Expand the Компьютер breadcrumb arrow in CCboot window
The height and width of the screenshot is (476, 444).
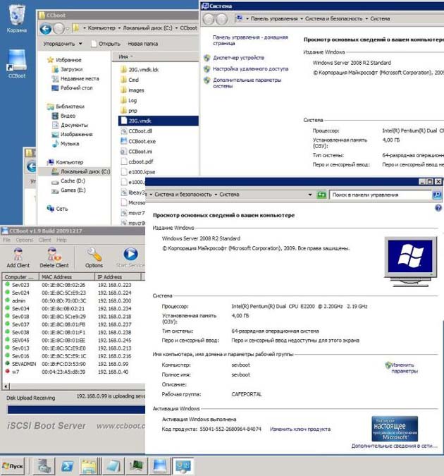click(119, 28)
